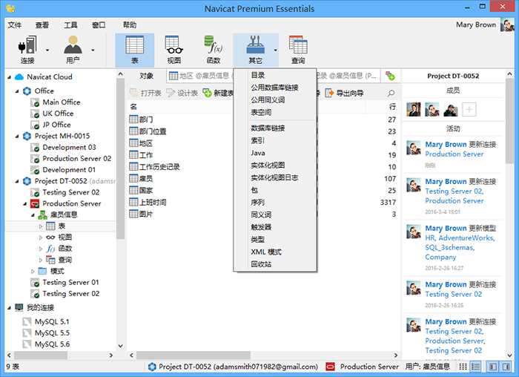Viewport: 519px width, 377px height.
Task: Select the 表 table toolbar button
Action: (x=135, y=50)
